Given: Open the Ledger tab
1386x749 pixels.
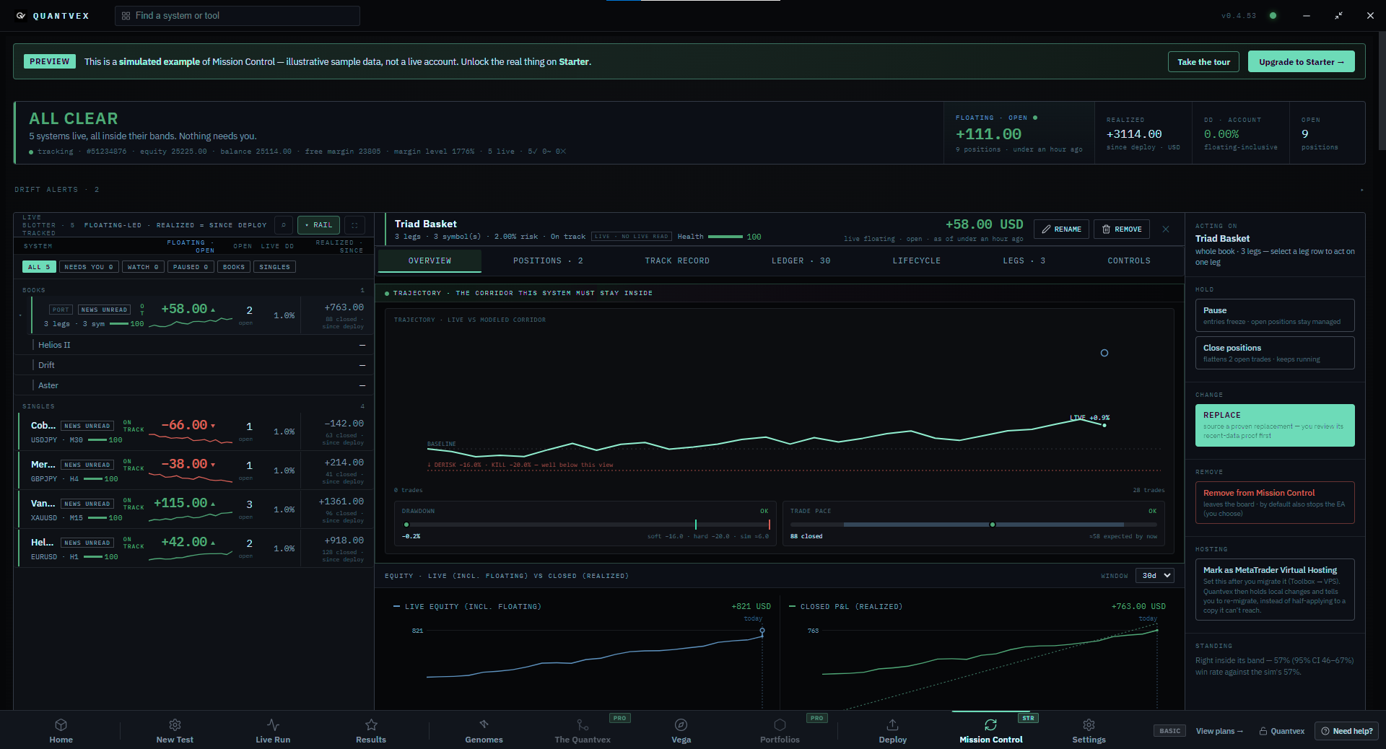Looking at the screenshot, I should [x=801, y=261].
